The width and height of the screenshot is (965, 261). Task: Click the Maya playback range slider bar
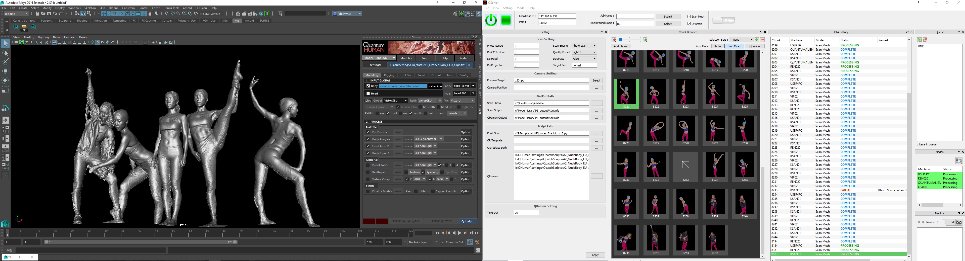[x=141, y=242]
